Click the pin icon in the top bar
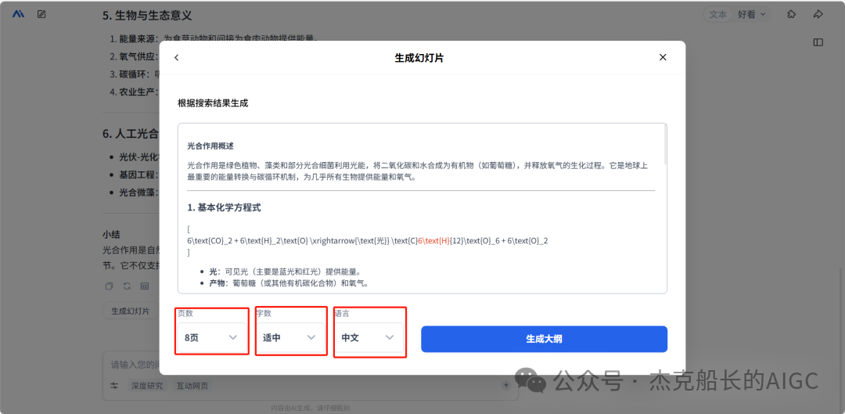Screen dimensions: 845x414 (x=791, y=15)
